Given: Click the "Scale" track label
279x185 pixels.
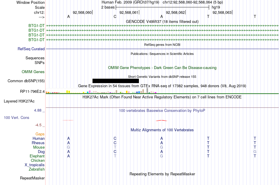Looking at the screenshot, I should 40,7.
